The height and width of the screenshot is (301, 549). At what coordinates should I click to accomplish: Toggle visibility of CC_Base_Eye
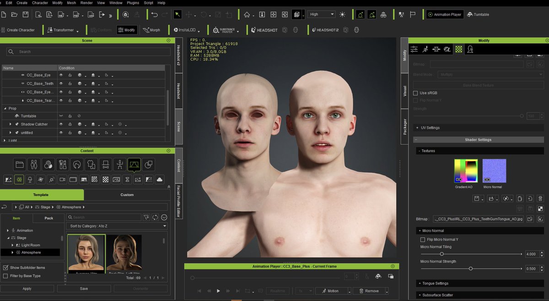pos(61,75)
